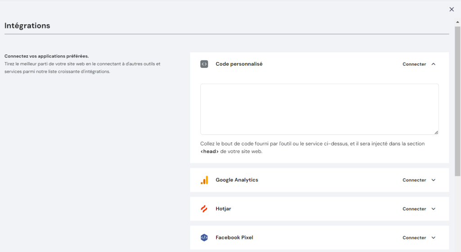Viewport: 461px width, 252px height.
Task: Click the text area resize handle
Action: tap(436, 132)
